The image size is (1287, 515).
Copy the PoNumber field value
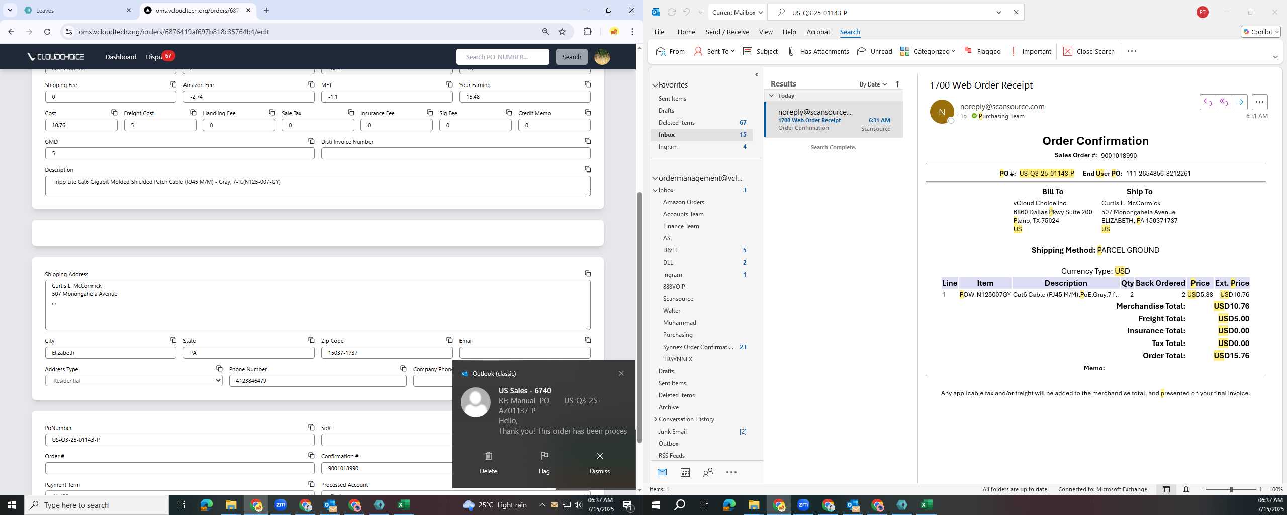coord(311,427)
